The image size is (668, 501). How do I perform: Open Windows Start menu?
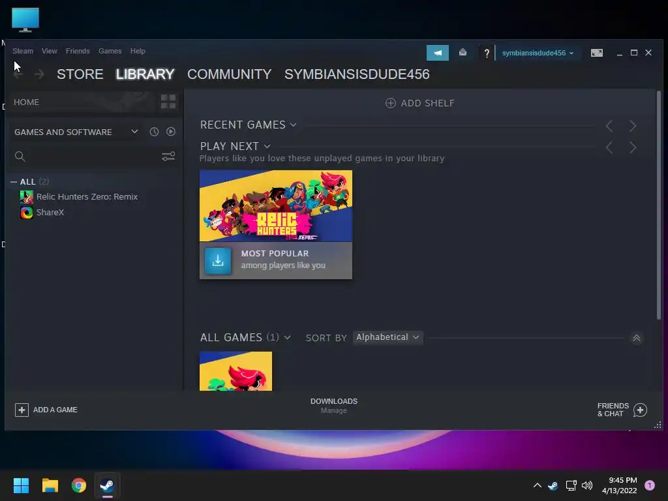pos(21,485)
